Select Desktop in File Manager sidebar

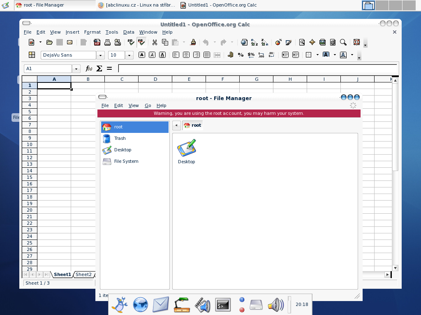(135, 150)
